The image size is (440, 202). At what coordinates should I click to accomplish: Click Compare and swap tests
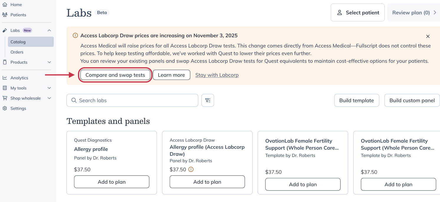115,75
